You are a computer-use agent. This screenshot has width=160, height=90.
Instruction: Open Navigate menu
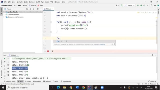19,2
